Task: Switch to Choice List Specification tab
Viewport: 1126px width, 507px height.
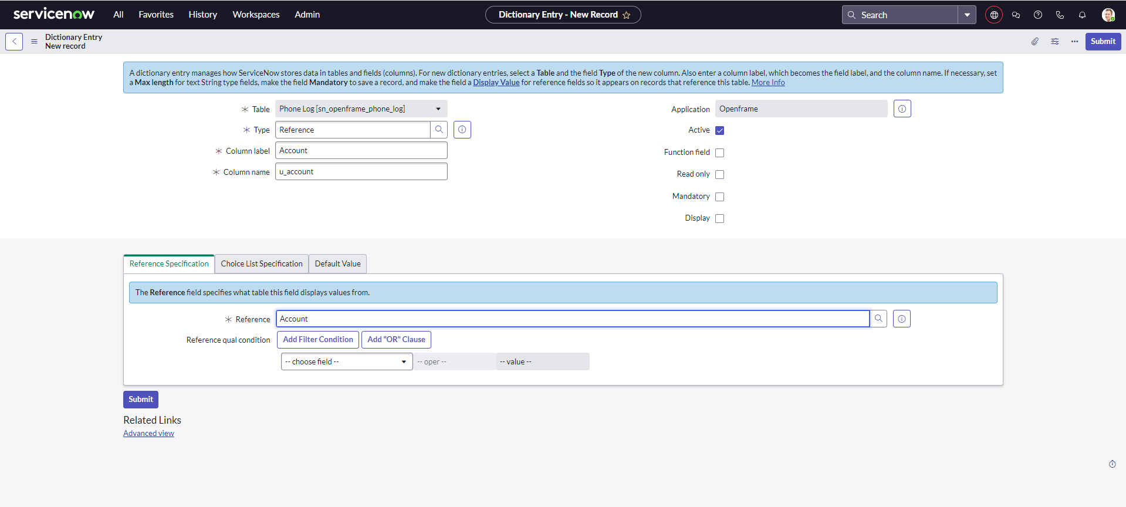Action: pyautogui.click(x=262, y=264)
